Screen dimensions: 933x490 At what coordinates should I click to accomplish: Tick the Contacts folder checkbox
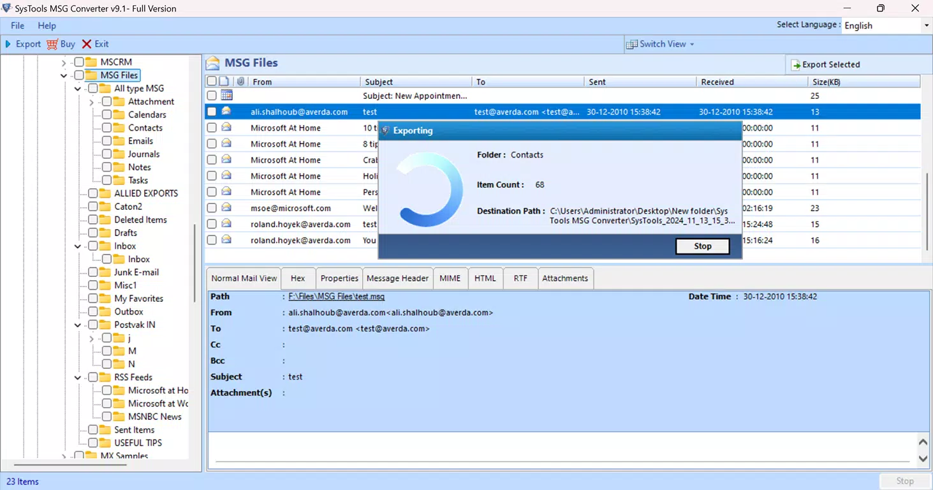point(107,128)
